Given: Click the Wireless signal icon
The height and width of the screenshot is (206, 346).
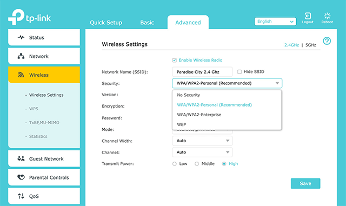Looking at the screenshot, I should click(21, 75).
